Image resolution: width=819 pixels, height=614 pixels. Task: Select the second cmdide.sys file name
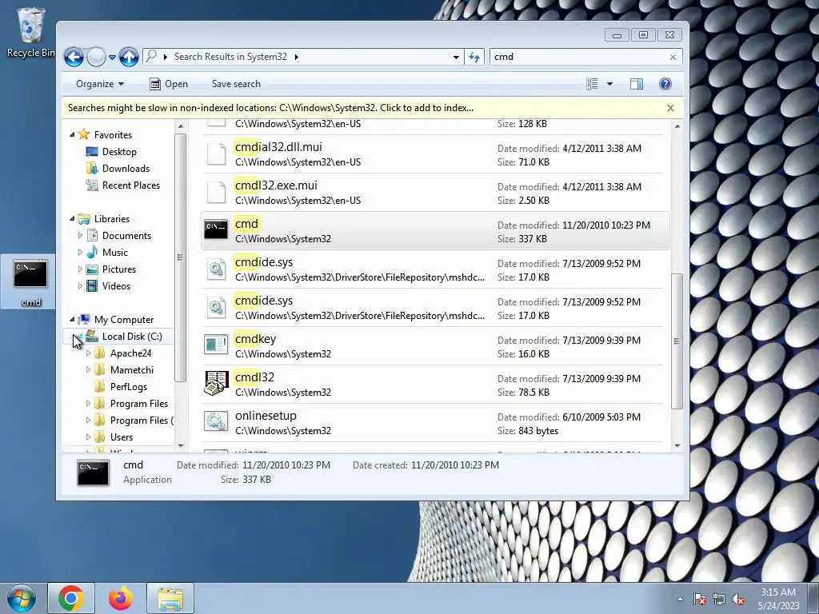[x=264, y=301]
